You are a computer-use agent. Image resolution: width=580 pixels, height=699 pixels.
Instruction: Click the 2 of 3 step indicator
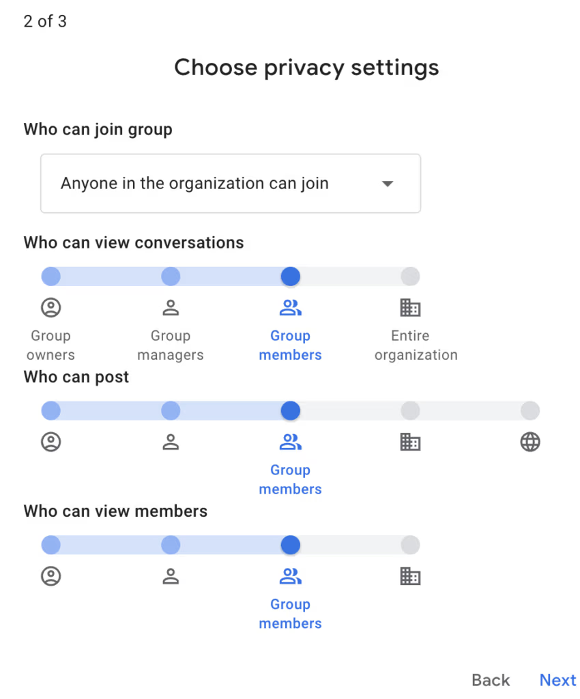click(x=44, y=21)
